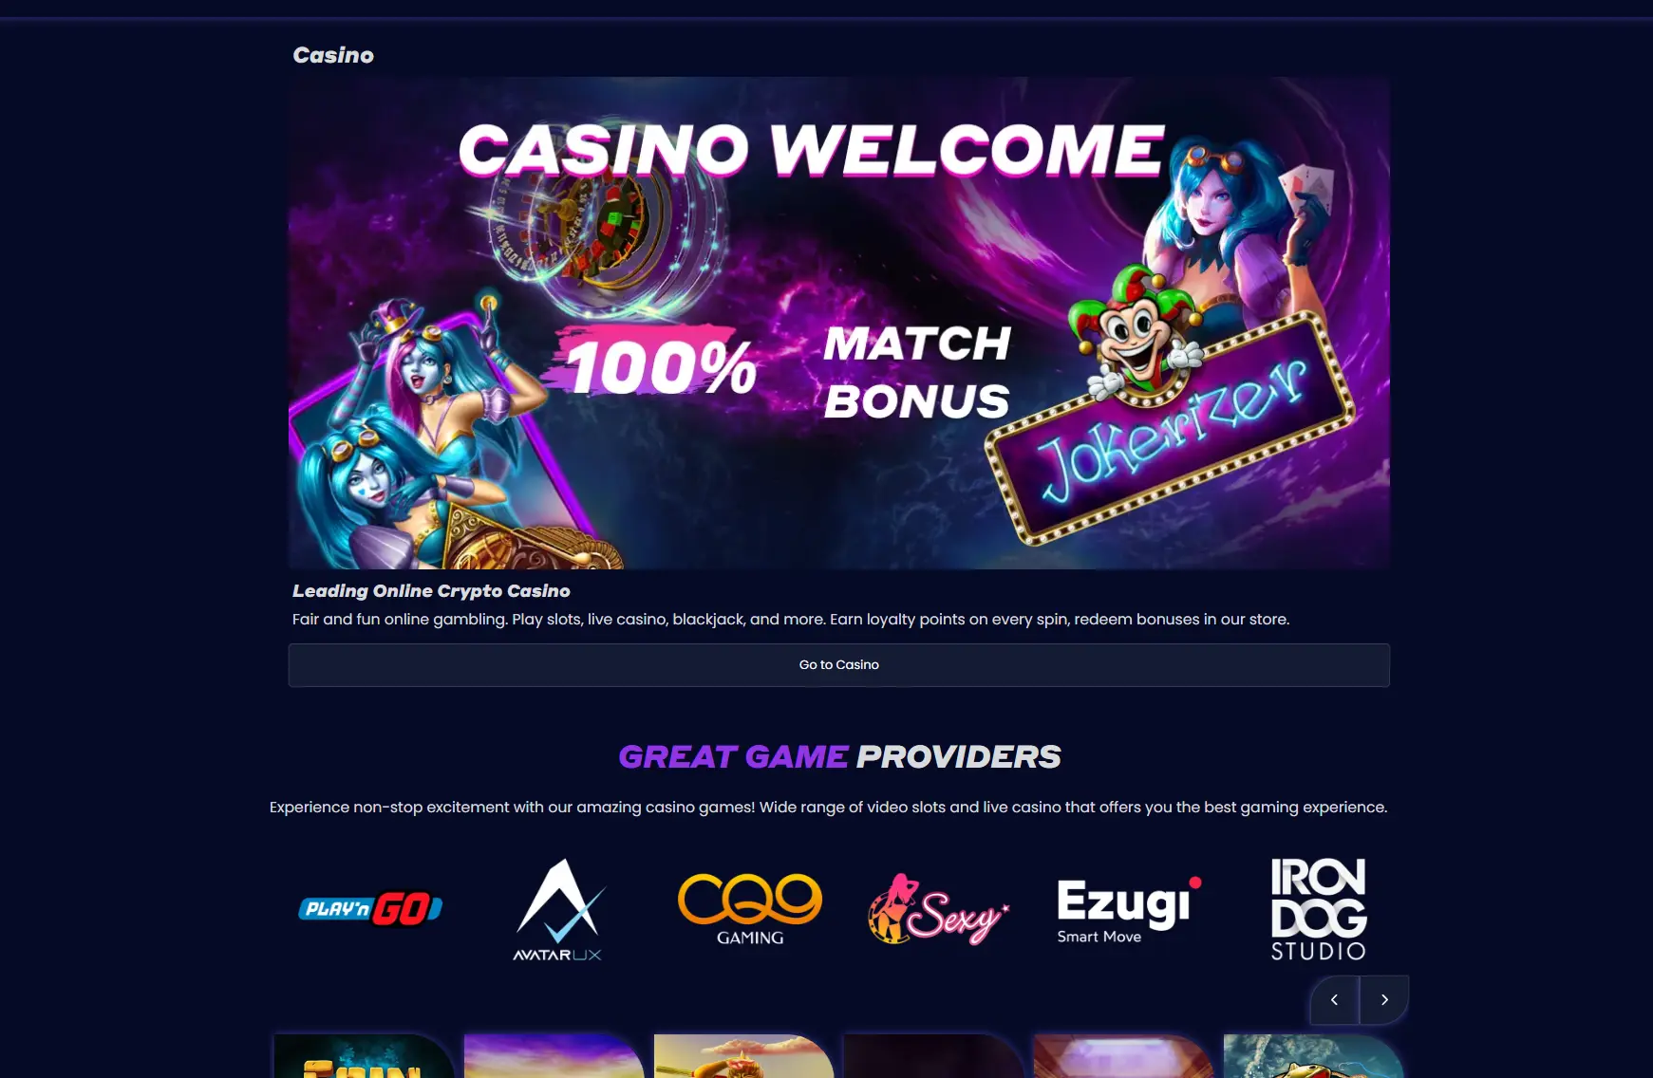This screenshot has width=1653, height=1078.
Task: Click the Play'n GO provider logo
Action: pos(370,909)
